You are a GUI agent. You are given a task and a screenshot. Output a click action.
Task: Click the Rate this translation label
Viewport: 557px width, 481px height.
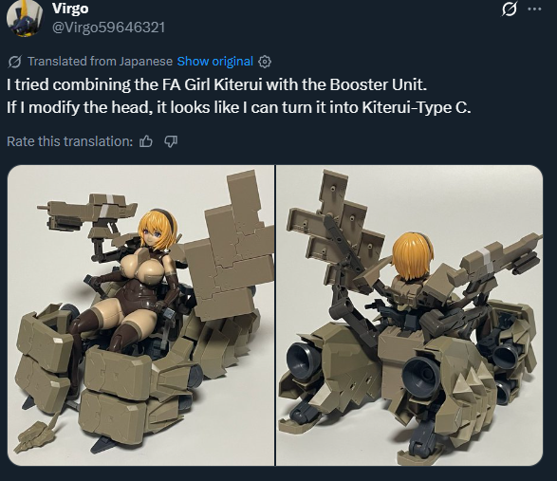click(69, 141)
